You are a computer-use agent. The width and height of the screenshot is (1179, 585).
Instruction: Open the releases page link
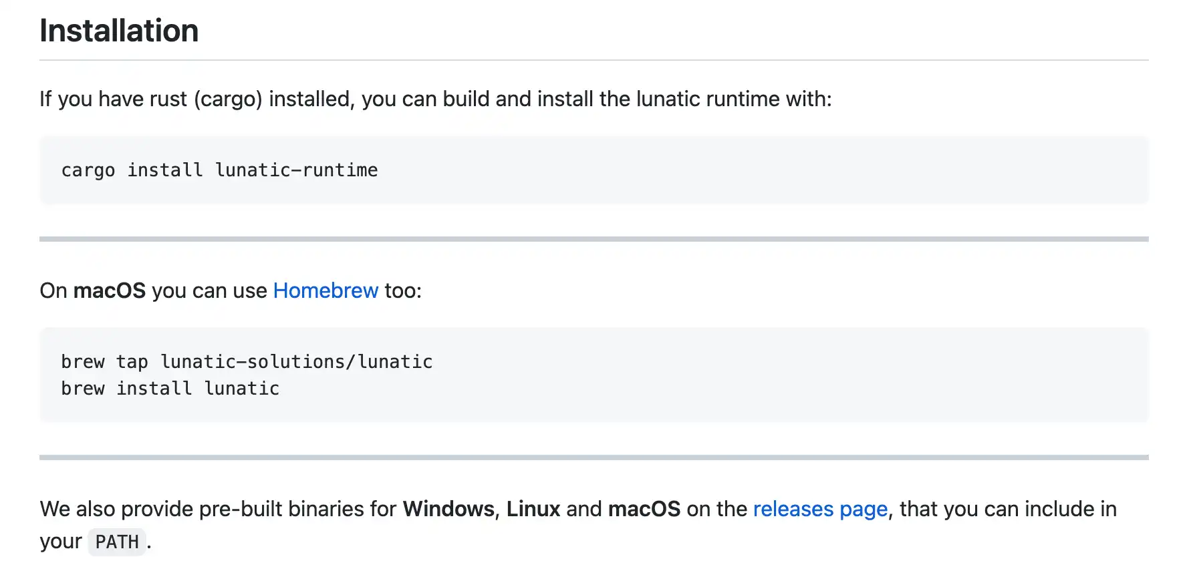tap(820, 509)
